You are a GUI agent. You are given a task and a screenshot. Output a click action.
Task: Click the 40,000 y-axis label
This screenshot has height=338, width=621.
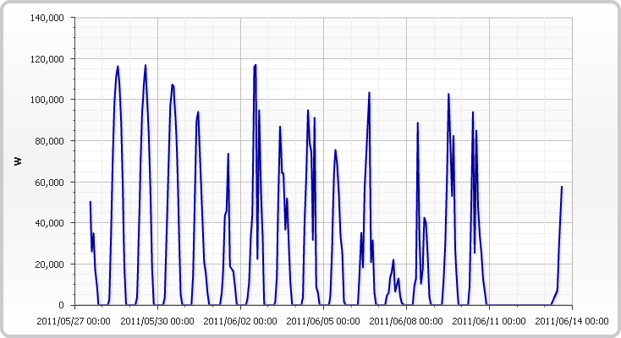(x=52, y=223)
